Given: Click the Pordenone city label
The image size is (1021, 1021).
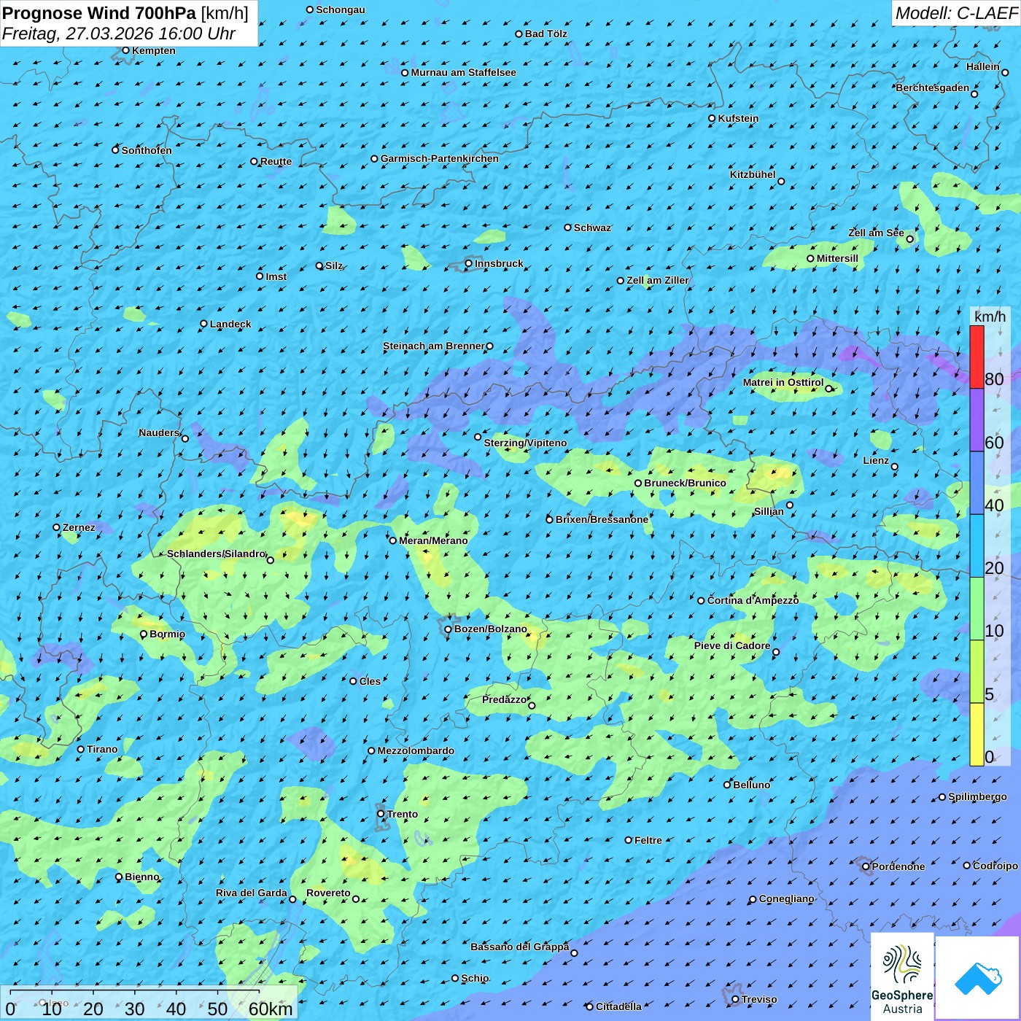Looking at the screenshot, I should 898,866.
